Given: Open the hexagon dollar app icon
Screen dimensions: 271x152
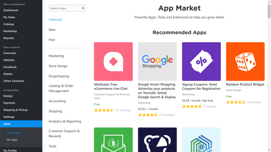Looking at the screenshot, I should (201, 140).
